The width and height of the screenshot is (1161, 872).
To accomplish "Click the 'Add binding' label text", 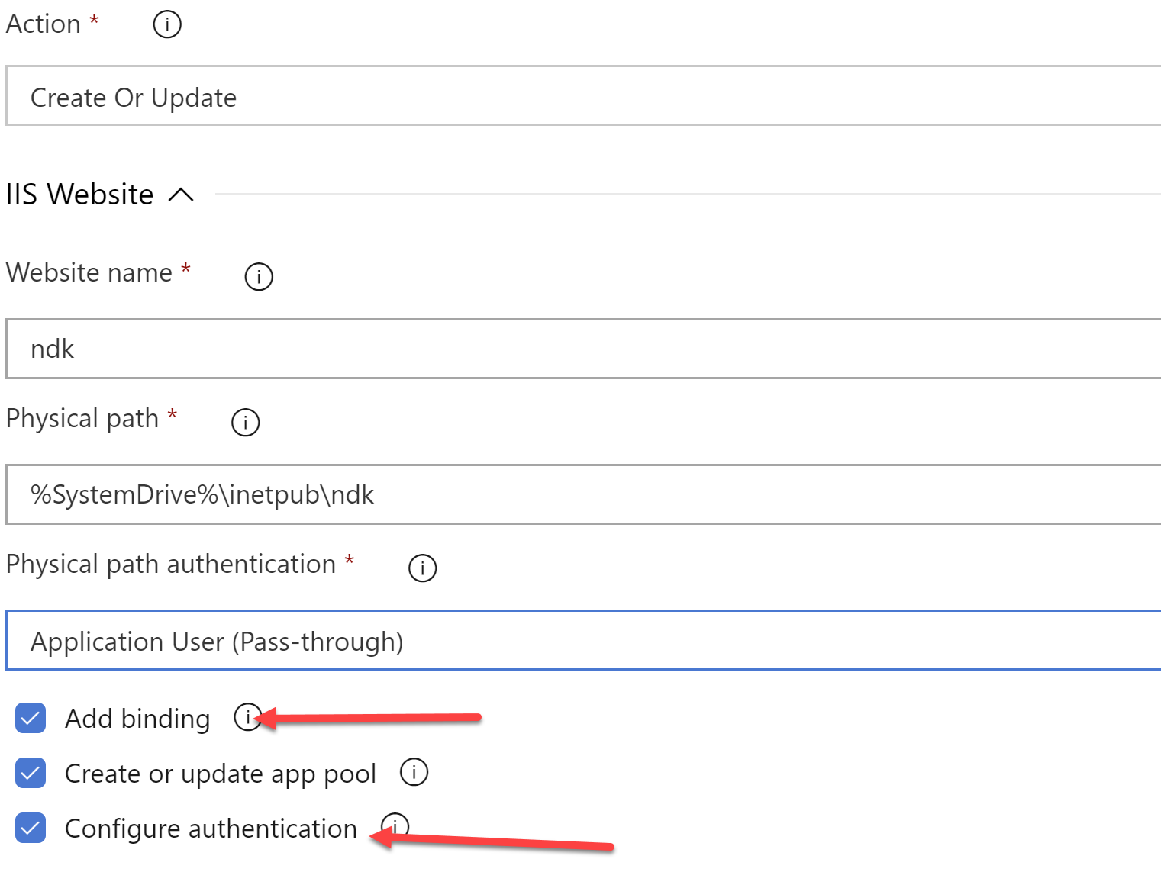I will (137, 719).
